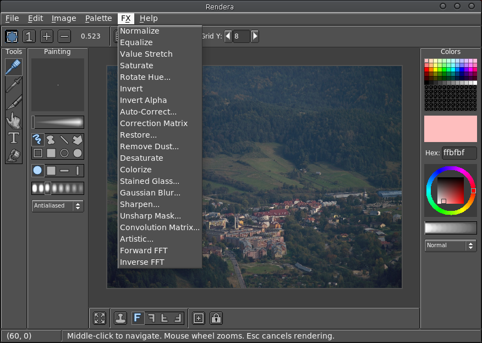482x343 pixels.
Task: Decrease Grid Y with left arrow
Action: click(x=228, y=36)
